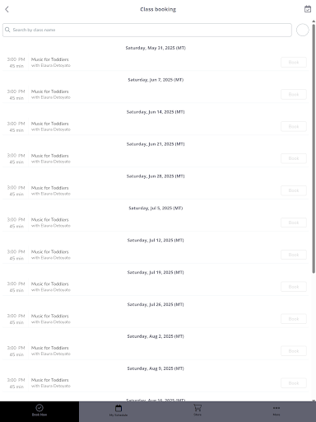Open the Book Now tab icon
Viewport: 316px width, 422px height.
[39, 408]
